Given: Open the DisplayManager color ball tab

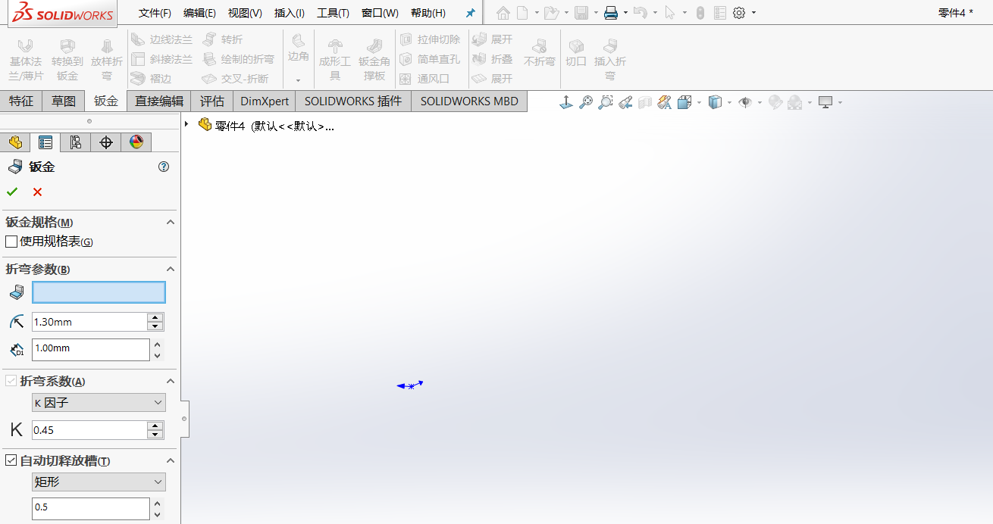Looking at the screenshot, I should pyautogui.click(x=136, y=142).
